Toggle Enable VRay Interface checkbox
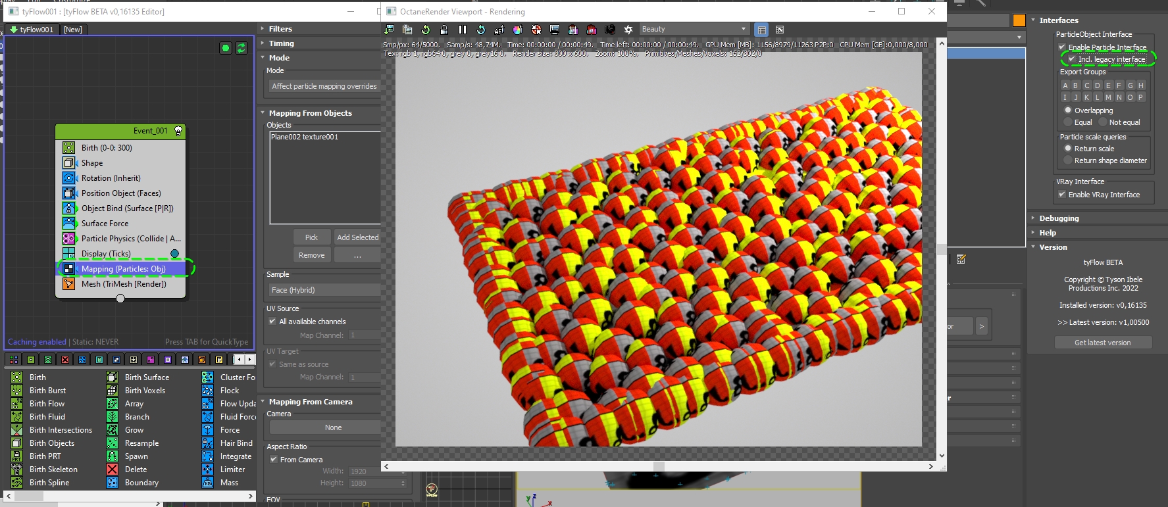 click(x=1062, y=195)
